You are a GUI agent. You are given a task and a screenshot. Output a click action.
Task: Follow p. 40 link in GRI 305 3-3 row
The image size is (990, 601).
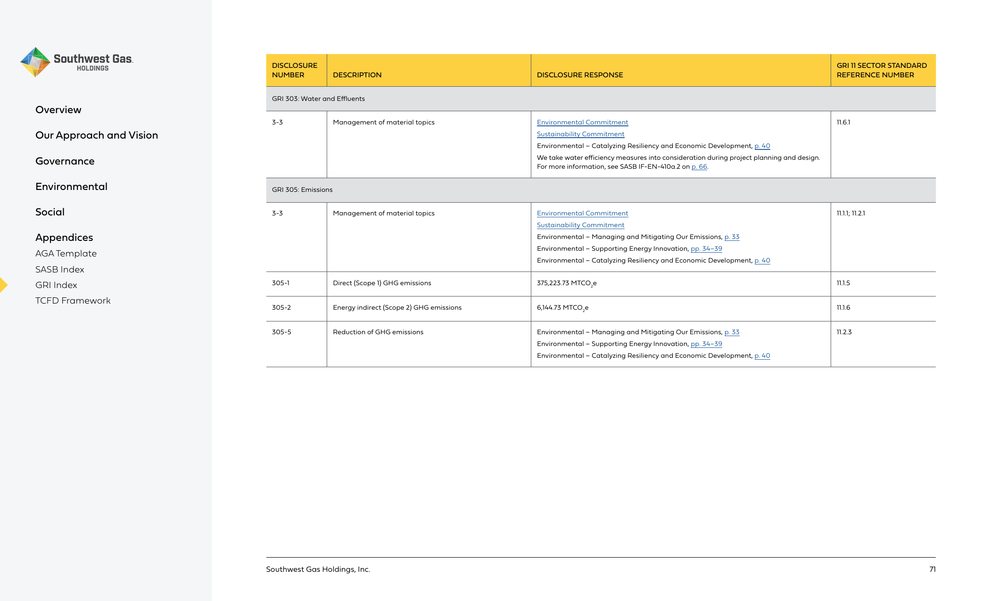762,261
